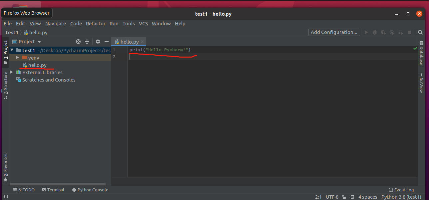Open the Run menu
The width and height of the screenshot is (429, 200).
tap(114, 24)
